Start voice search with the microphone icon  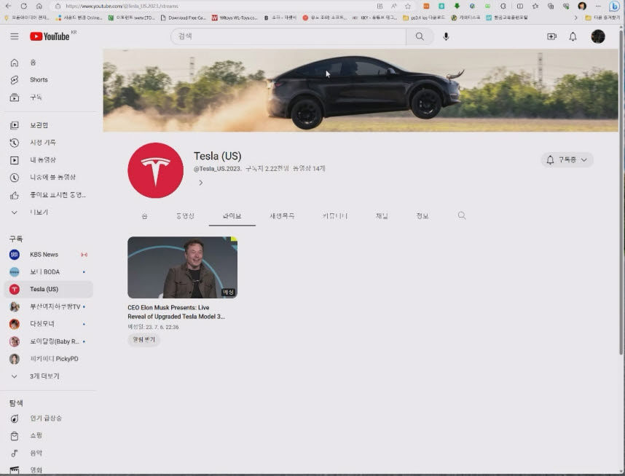(446, 36)
